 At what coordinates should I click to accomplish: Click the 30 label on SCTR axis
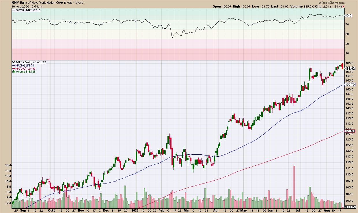[347, 44]
